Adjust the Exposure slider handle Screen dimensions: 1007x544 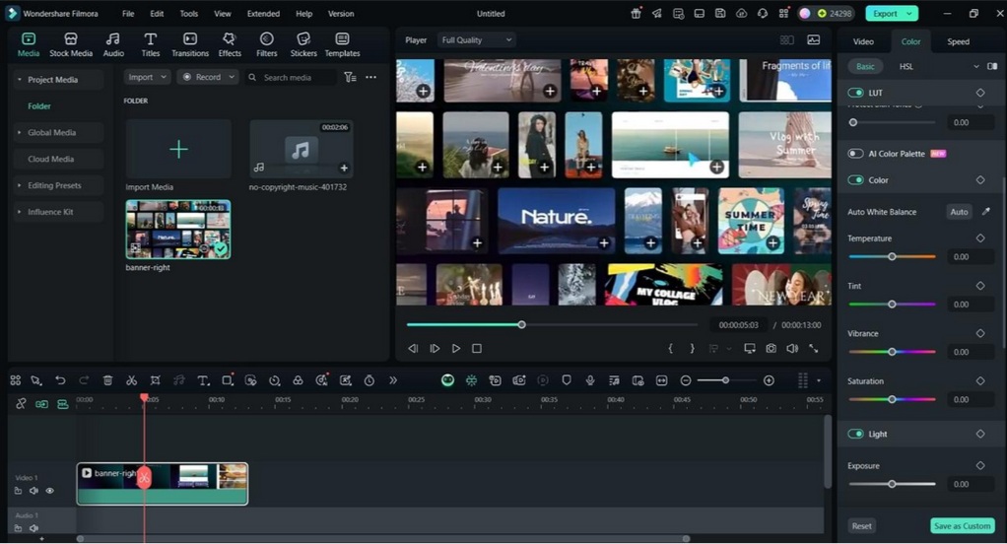(892, 484)
